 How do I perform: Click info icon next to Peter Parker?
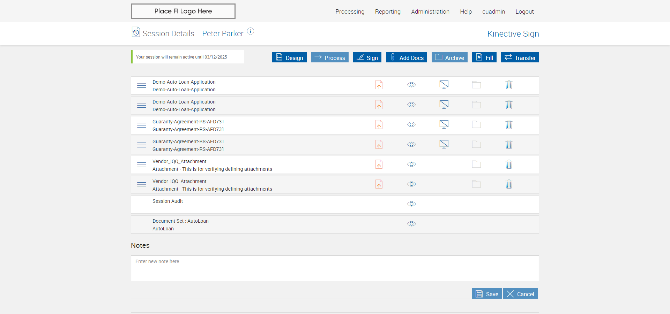pos(251,31)
